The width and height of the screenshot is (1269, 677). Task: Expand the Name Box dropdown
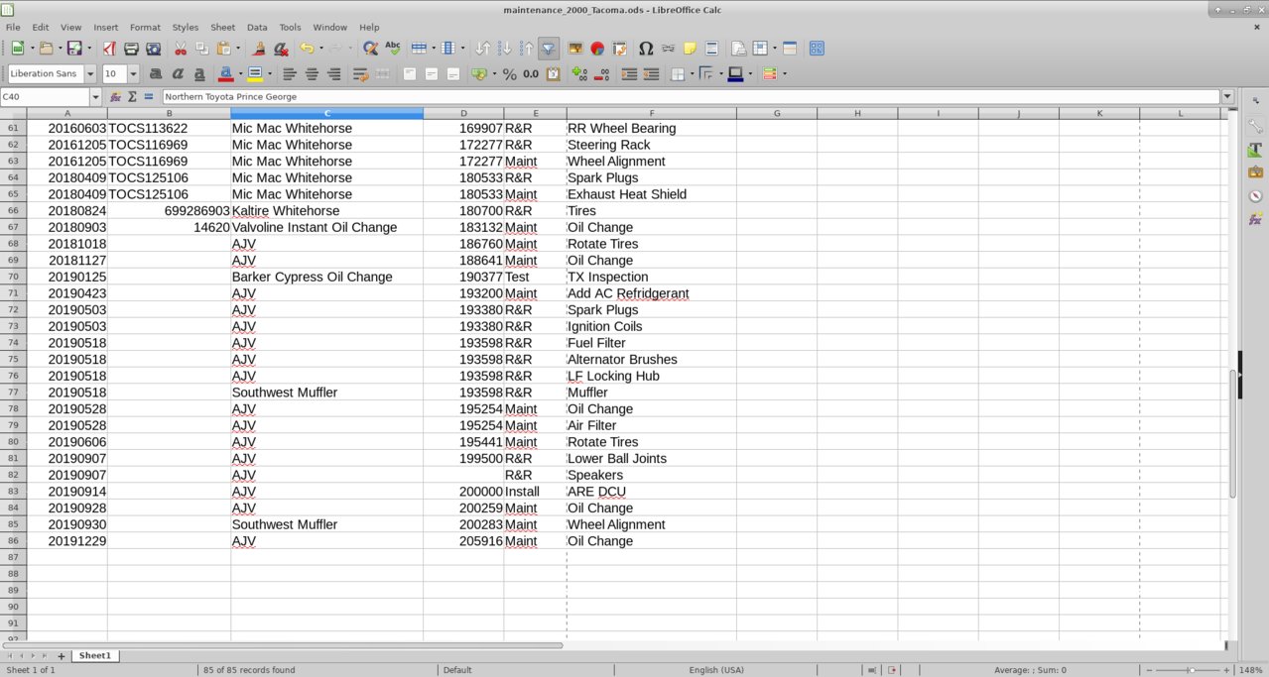95,96
